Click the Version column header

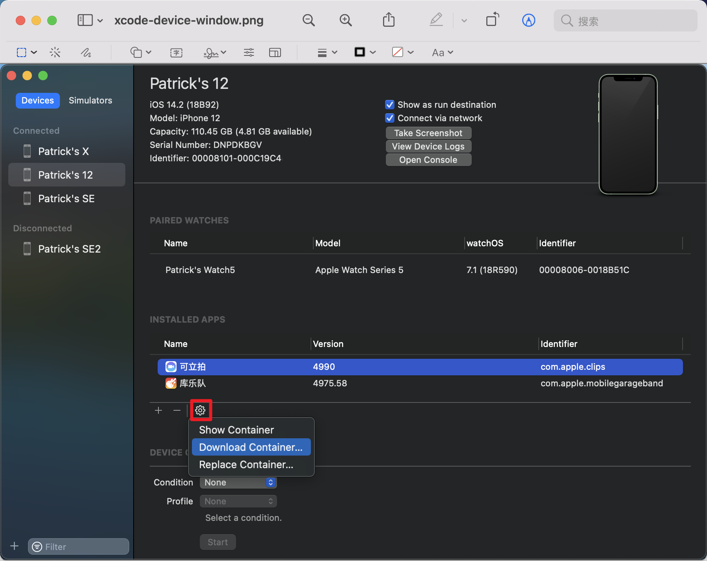(x=328, y=344)
